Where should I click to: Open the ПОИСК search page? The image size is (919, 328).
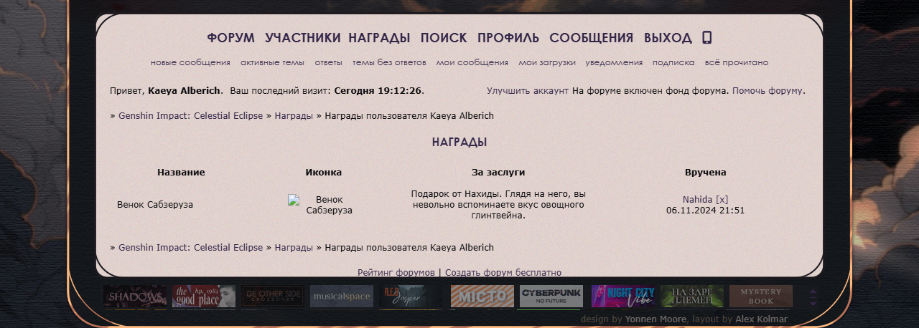444,38
